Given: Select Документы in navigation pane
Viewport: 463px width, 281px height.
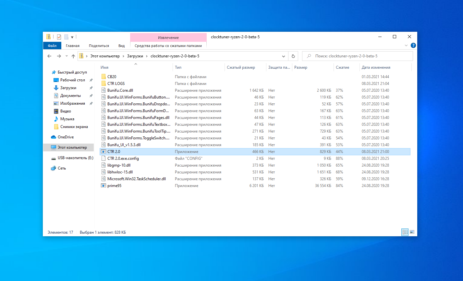Looking at the screenshot, I should pyautogui.click(x=70, y=96).
